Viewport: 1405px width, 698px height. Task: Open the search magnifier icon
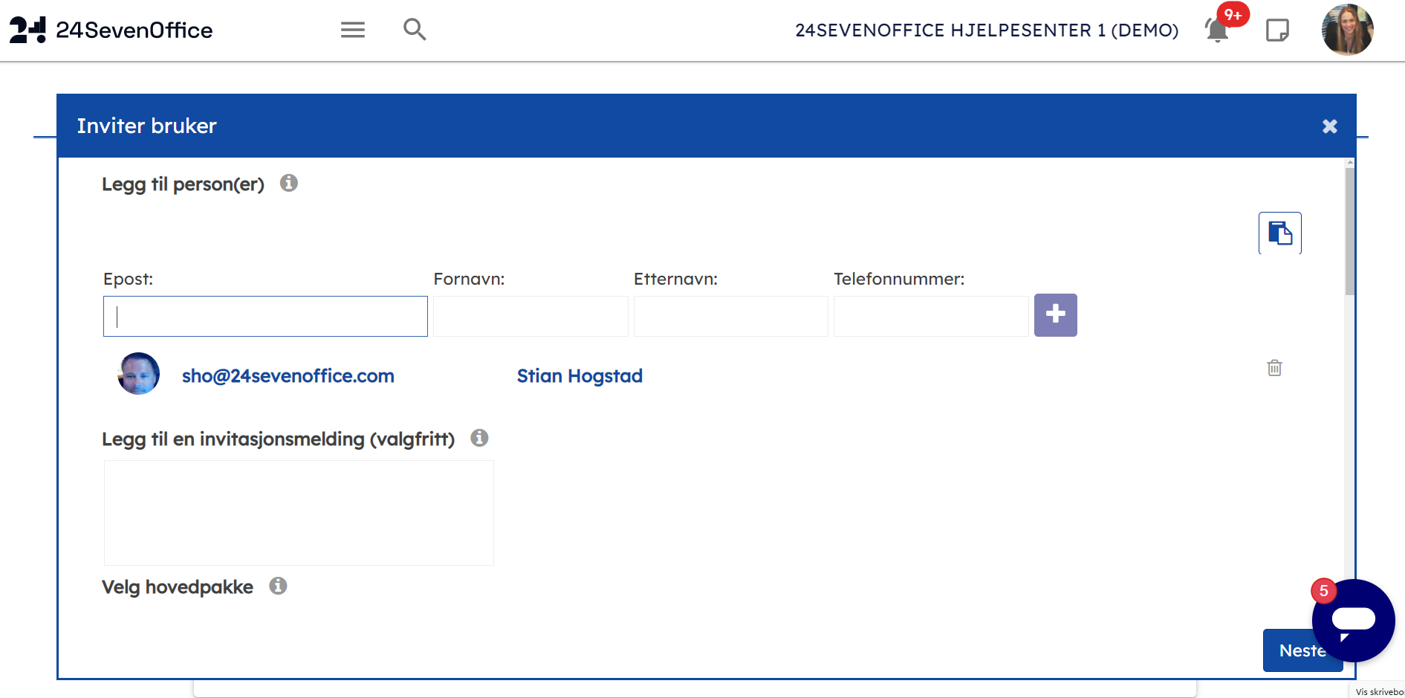(x=414, y=30)
